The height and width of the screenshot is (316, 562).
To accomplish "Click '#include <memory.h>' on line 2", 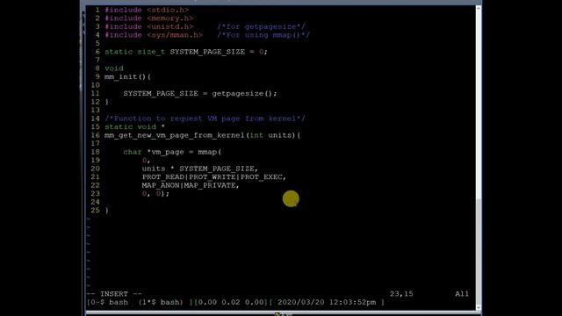I will point(149,18).
